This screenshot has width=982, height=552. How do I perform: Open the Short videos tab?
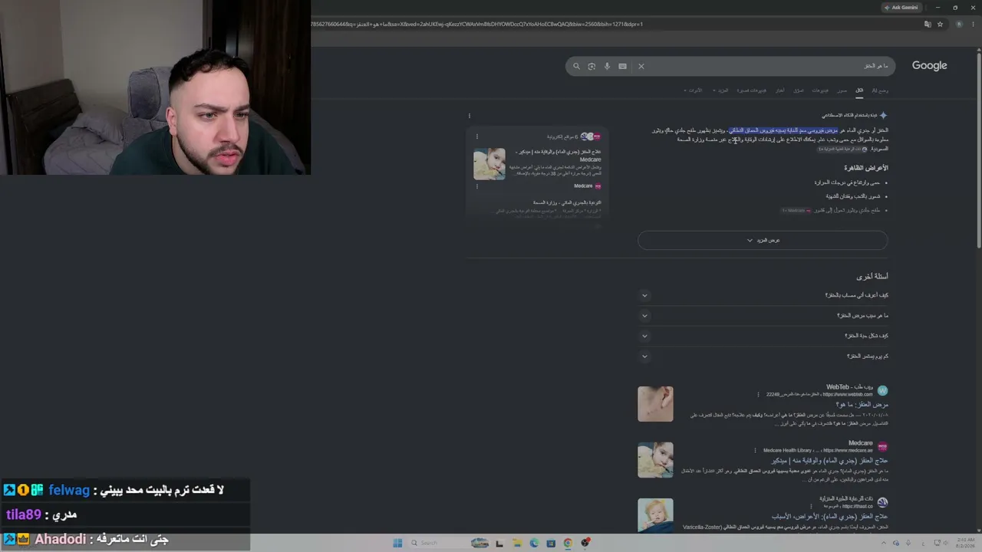coord(752,90)
